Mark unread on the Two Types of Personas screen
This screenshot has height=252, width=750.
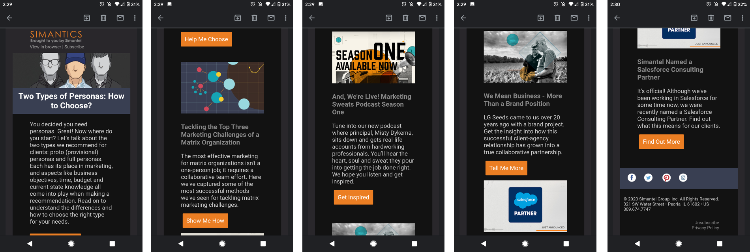pyautogui.click(x=120, y=18)
